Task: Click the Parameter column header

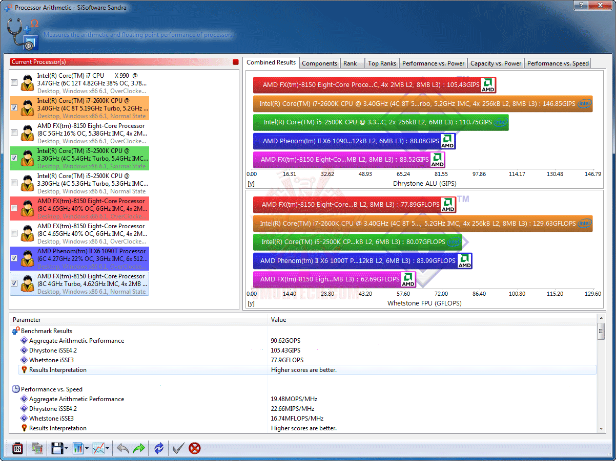Action: [x=138, y=320]
